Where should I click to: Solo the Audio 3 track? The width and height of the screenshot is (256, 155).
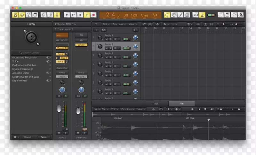(110, 57)
